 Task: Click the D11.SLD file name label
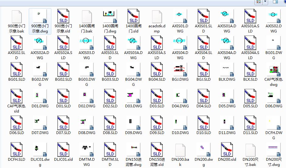tap(250, 133)
